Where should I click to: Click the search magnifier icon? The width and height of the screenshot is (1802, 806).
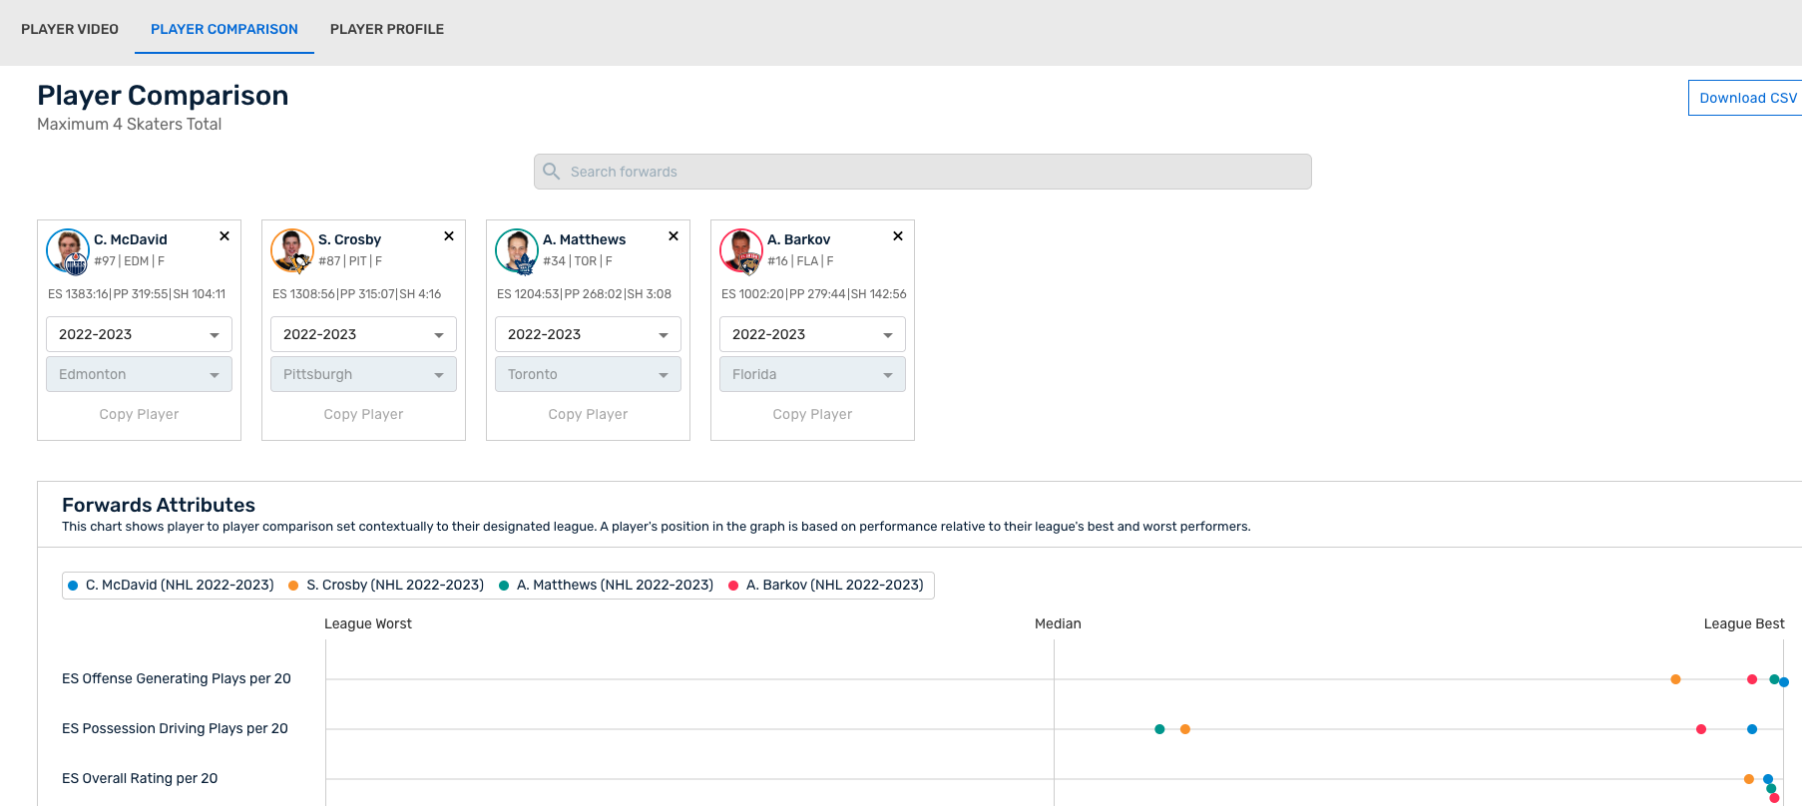(x=551, y=172)
